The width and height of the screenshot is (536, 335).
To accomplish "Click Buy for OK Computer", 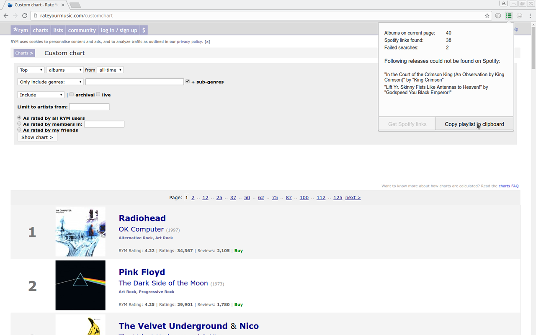I will pos(239,251).
